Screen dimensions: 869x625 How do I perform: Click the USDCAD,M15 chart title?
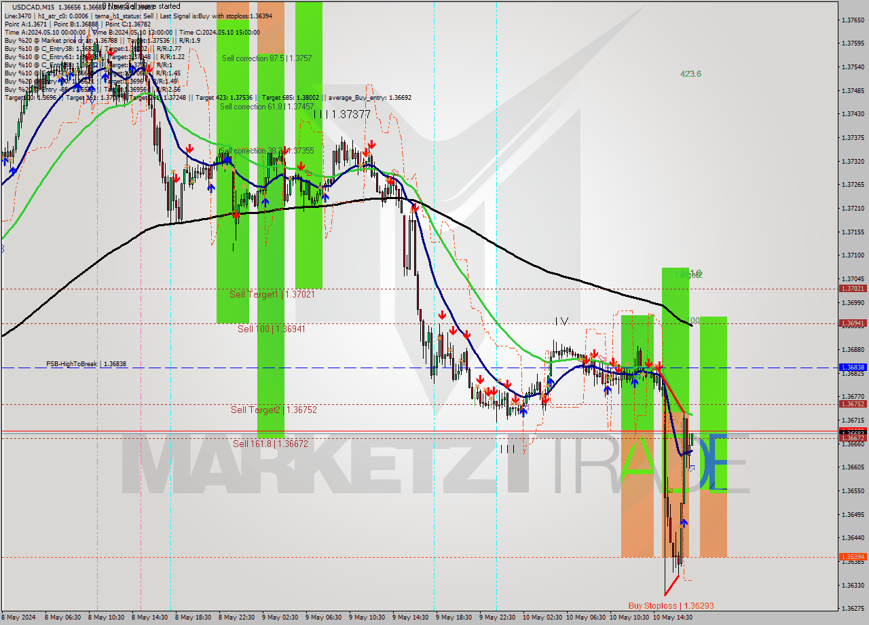(33, 7)
